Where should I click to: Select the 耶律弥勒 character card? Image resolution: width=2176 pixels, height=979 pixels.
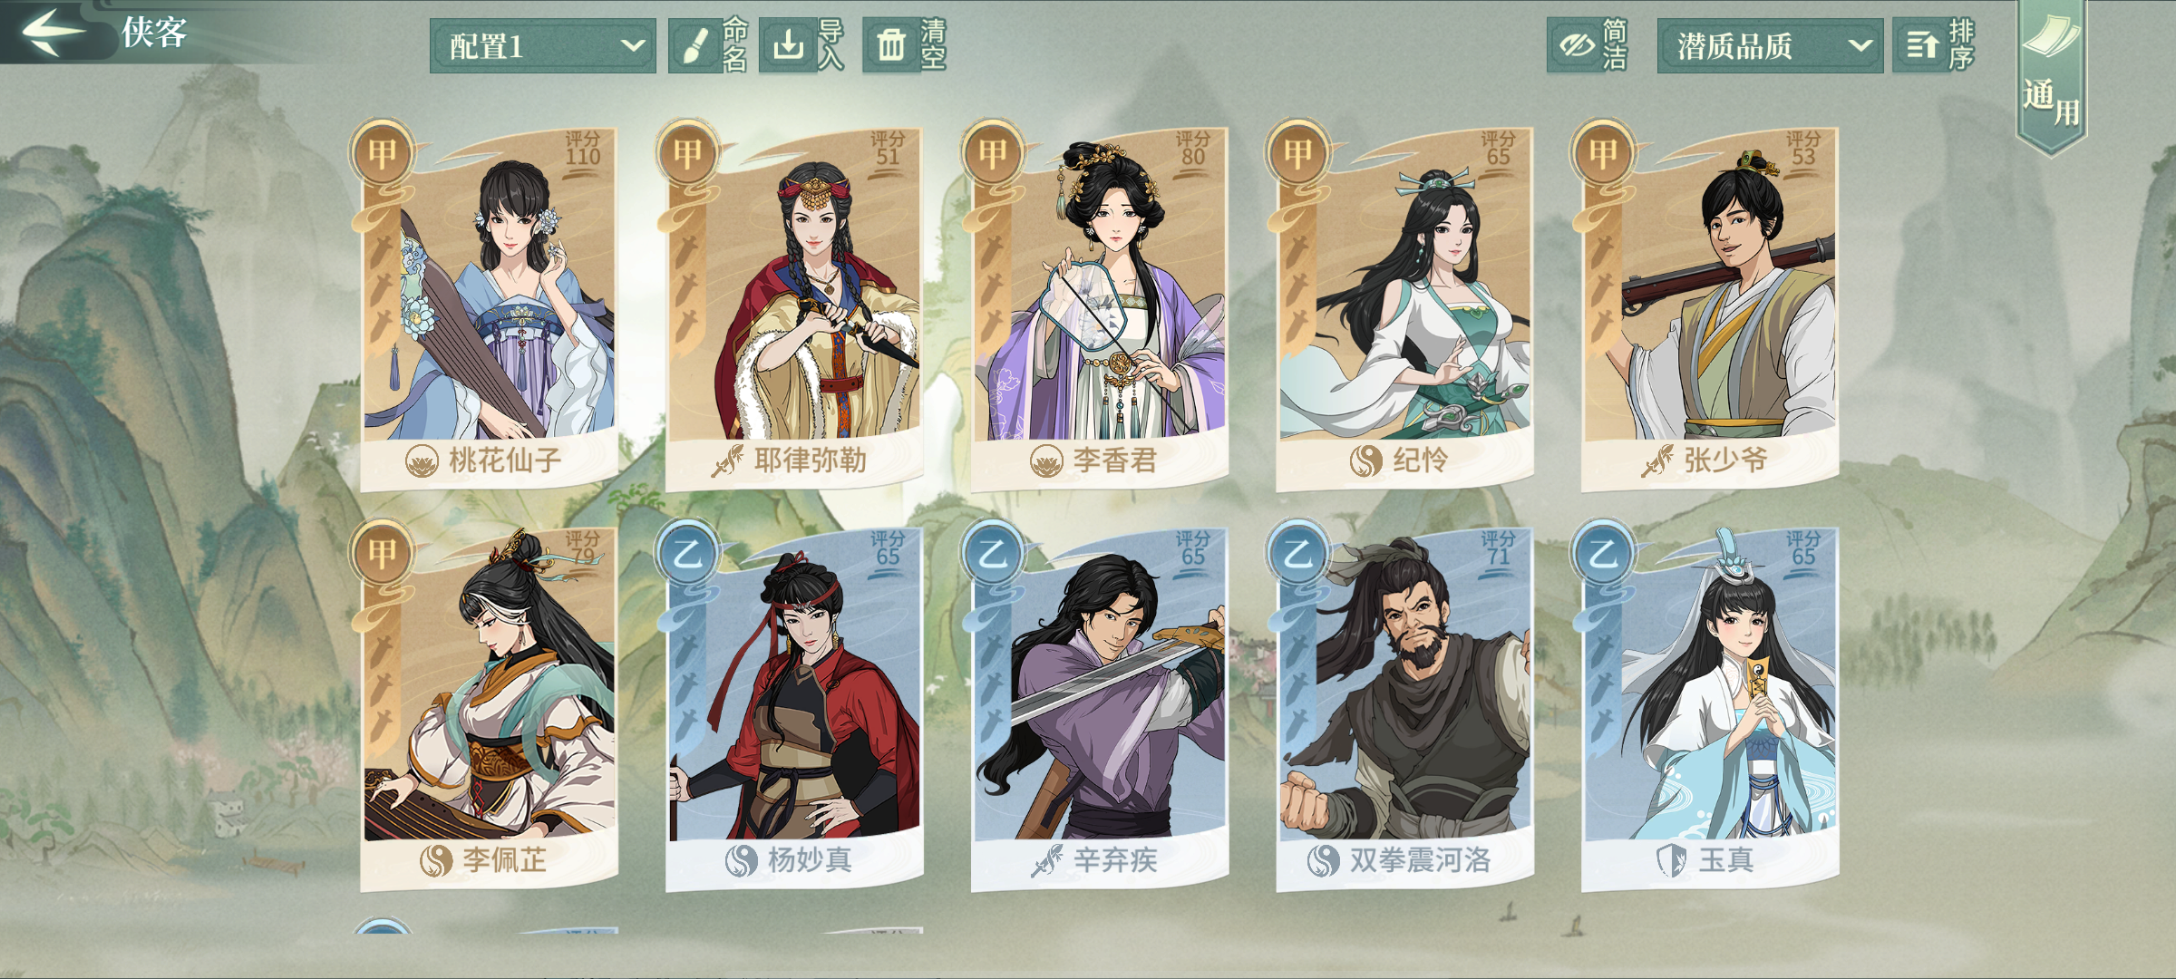tap(794, 306)
